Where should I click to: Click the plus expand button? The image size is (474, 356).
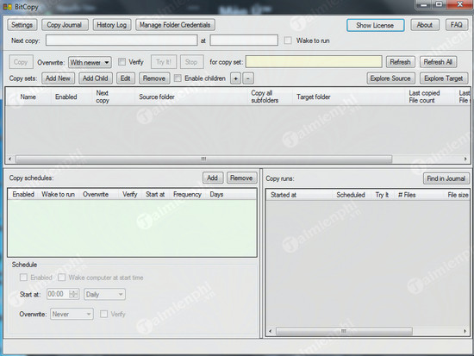(x=236, y=78)
